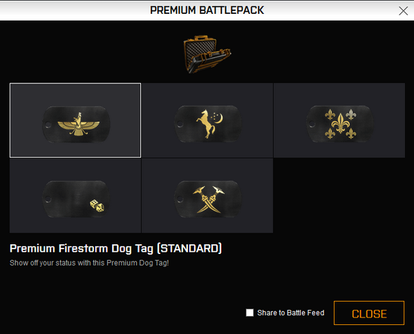Click the gold horse emblem
414x334 pixels.
coord(206,124)
